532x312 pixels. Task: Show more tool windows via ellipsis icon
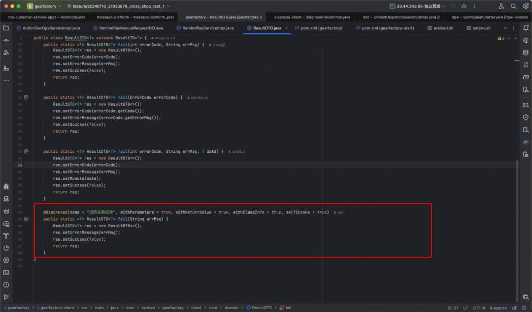pyautogui.click(x=6, y=81)
